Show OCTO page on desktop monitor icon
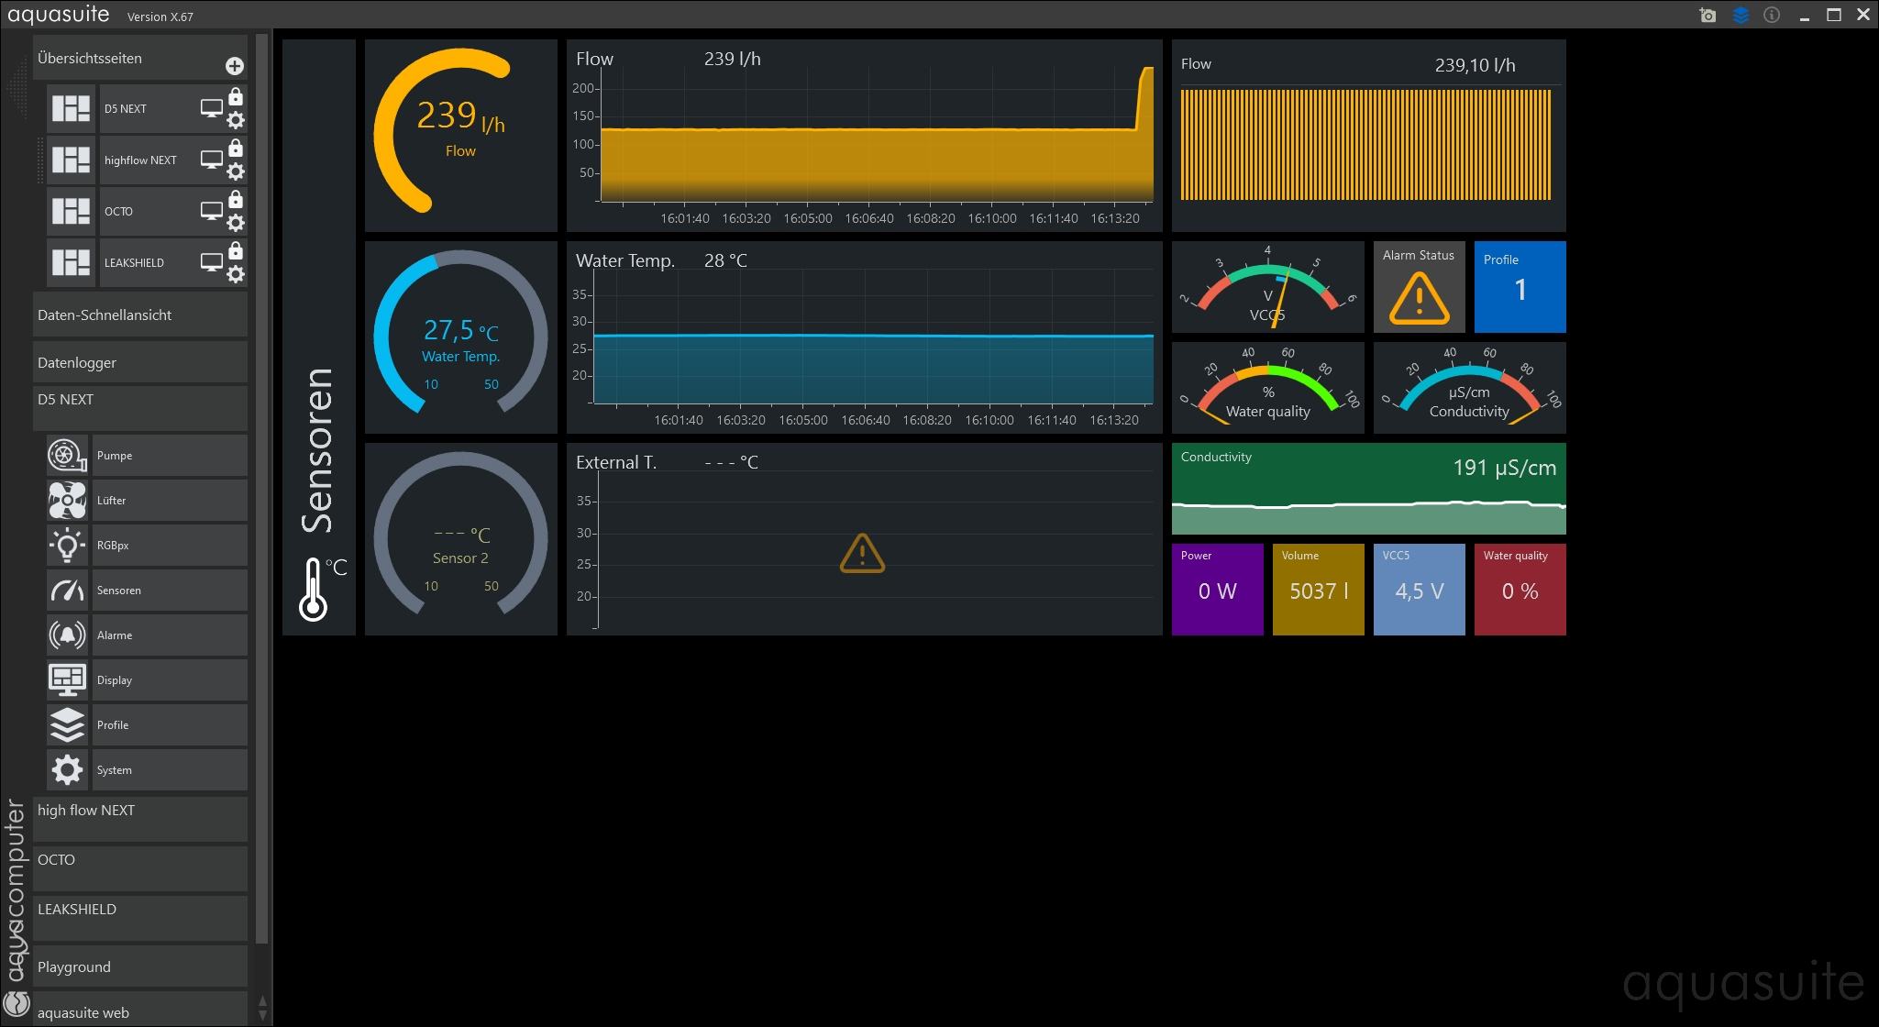 [212, 212]
